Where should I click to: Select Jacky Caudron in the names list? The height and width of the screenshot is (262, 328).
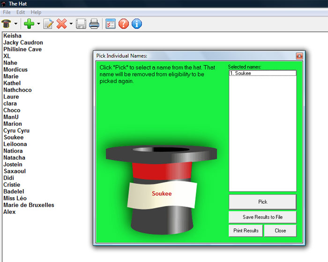(23, 43)
